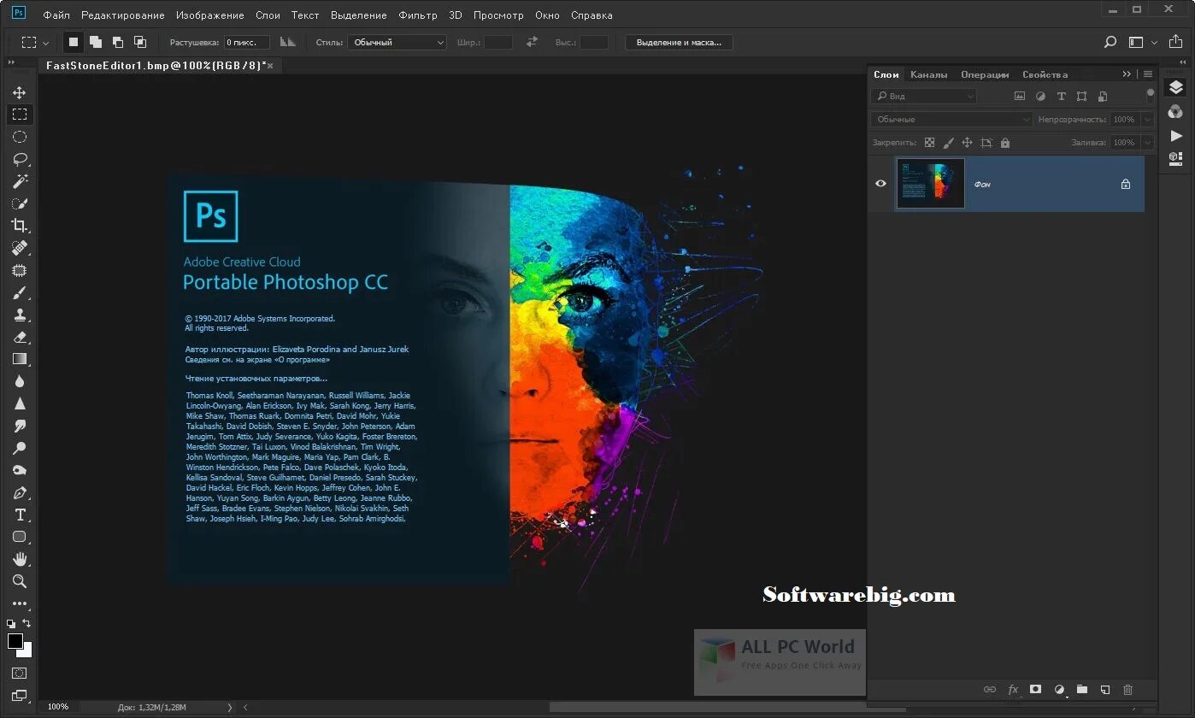Click the Выделение и маска button
Viewport: 1195px width, 718px height.
point(679,42)
